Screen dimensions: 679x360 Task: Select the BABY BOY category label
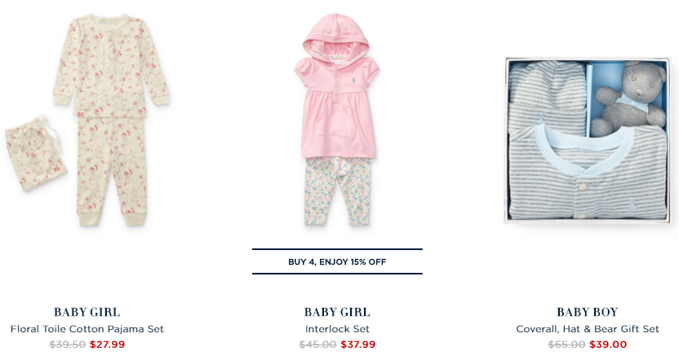pos(588,312)
